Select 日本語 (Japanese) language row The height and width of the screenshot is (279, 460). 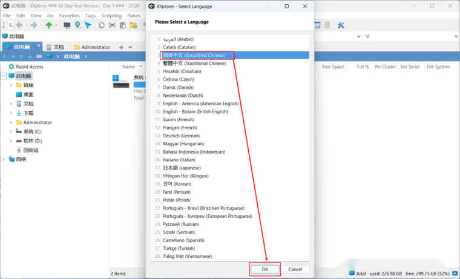pos(230,168)
